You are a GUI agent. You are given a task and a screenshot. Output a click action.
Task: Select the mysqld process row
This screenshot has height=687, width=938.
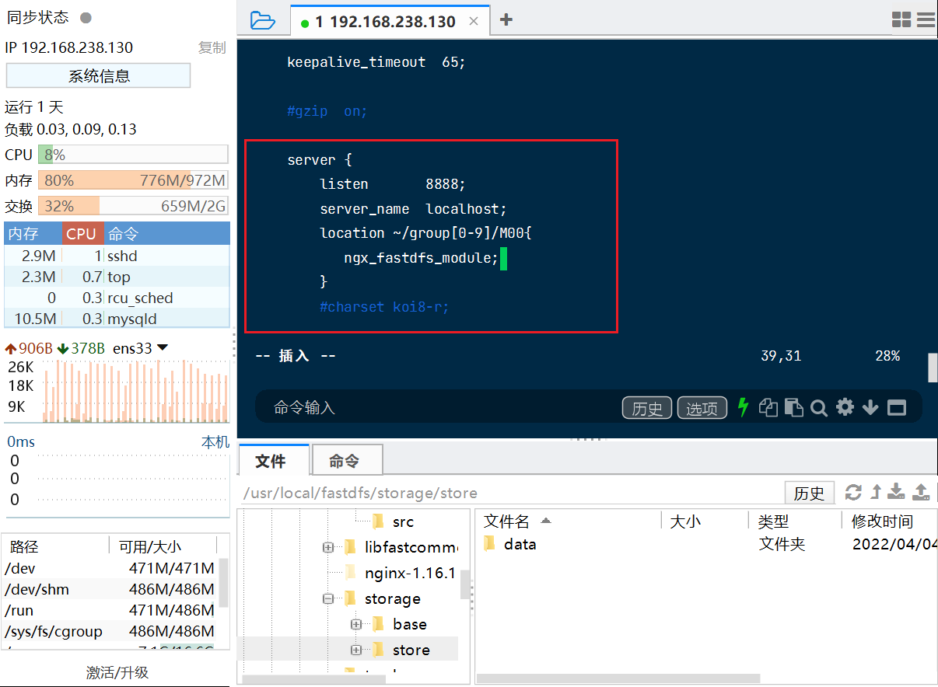click(117, 319)
